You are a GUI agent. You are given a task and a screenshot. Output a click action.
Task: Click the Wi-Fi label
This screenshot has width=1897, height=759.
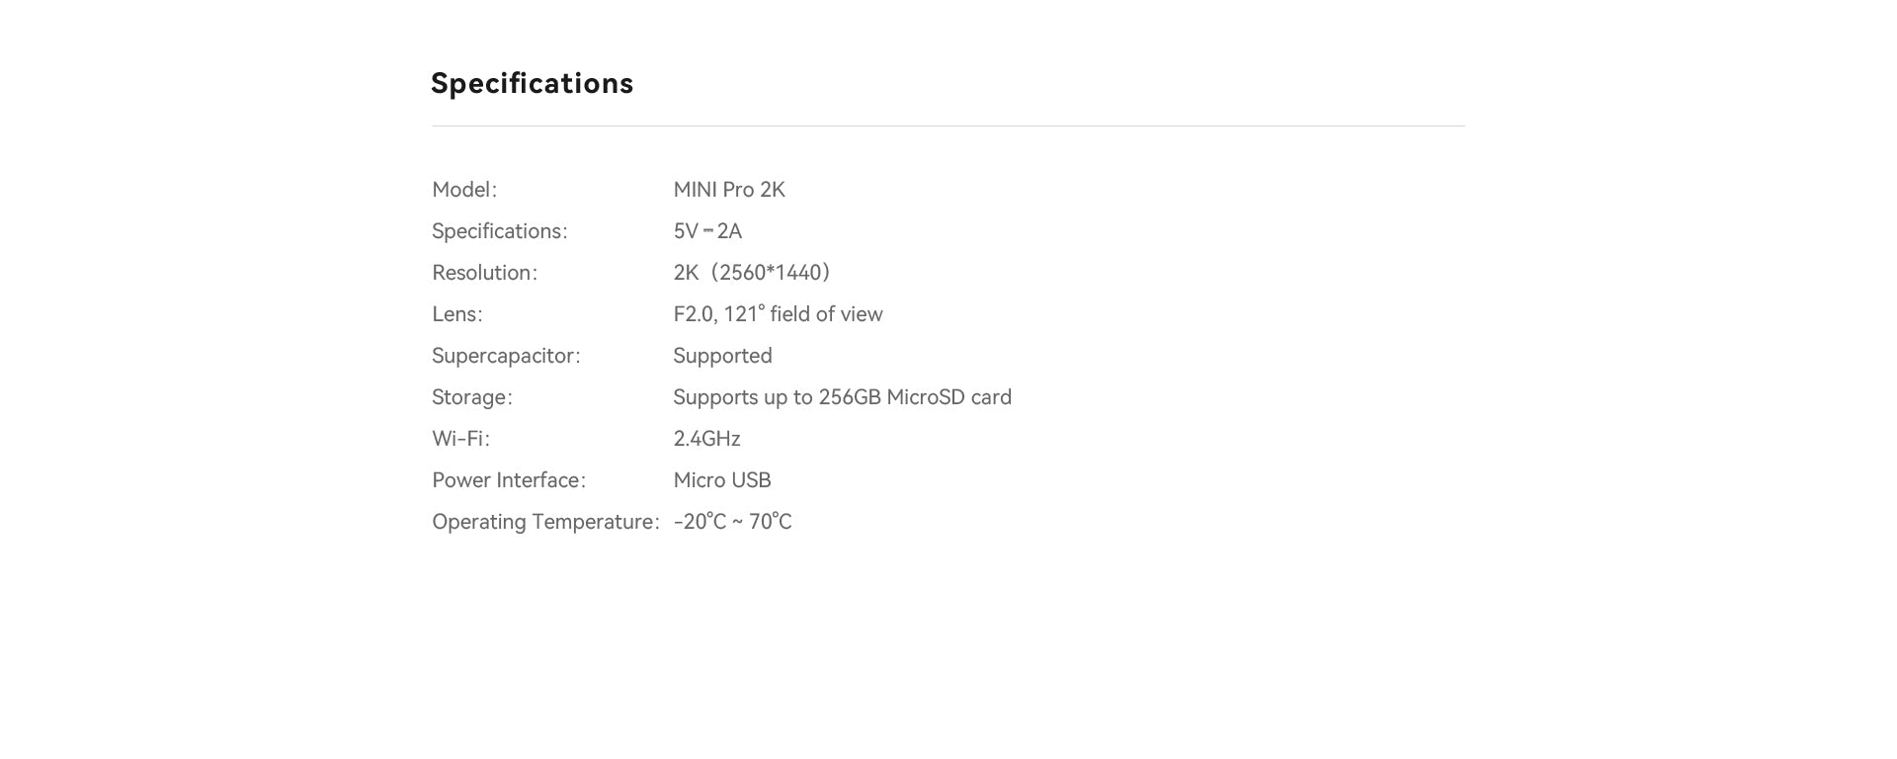(460, 439)
